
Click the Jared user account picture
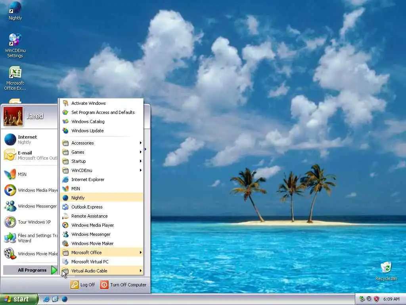tap(13, 116)
